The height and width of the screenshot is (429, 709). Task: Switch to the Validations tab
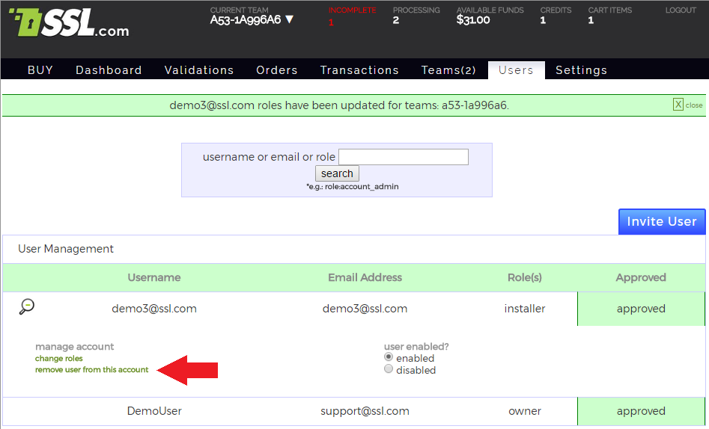[x=199, y=70]
